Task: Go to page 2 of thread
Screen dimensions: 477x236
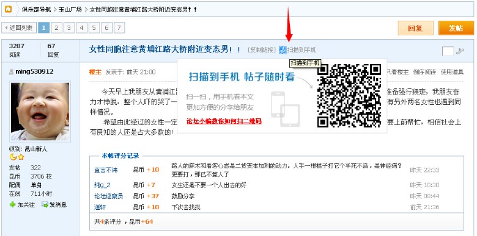Action: coord(56,28)
